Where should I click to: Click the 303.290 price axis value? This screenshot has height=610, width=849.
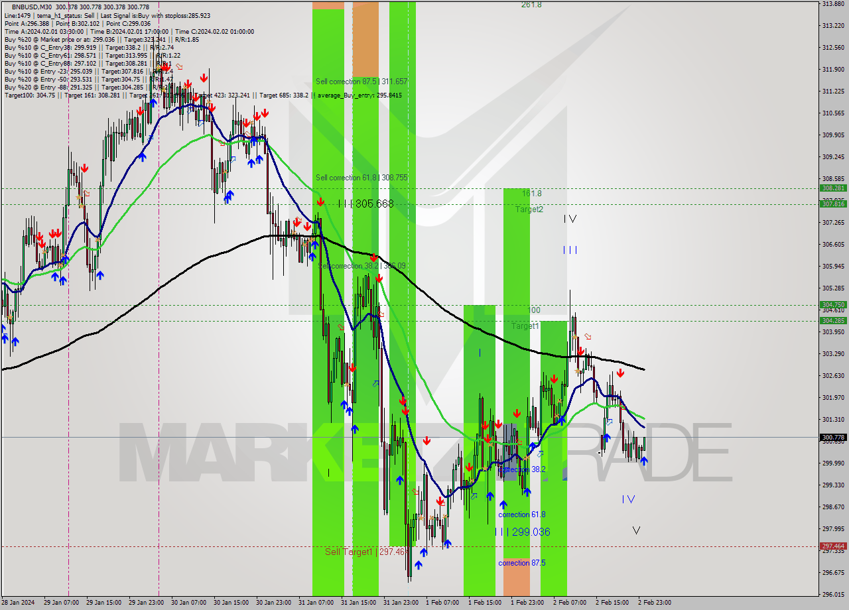pos(833,354)
